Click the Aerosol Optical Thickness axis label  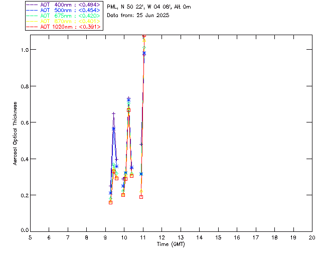pyautogui.click(x=15, y=134)
